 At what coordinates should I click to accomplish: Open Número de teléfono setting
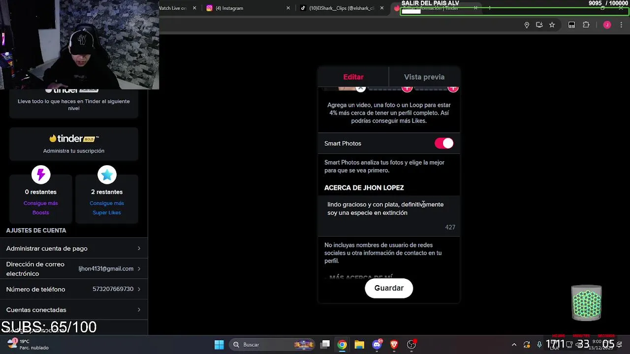click(x=74, y=289)
